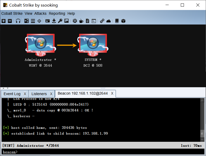Open the book Help icon
Image resolution: width=206 pixels, height=156 pixels.
(x=117, y=21)
